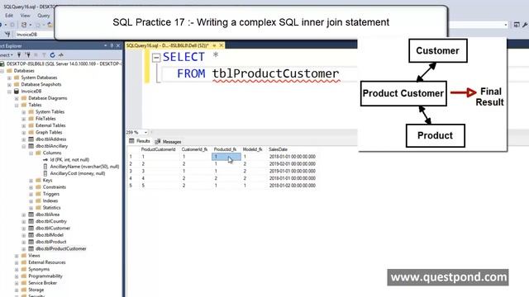Screen dimensions: 529x297
Task: Select the Programmability folder
Action: pos(45,276)
